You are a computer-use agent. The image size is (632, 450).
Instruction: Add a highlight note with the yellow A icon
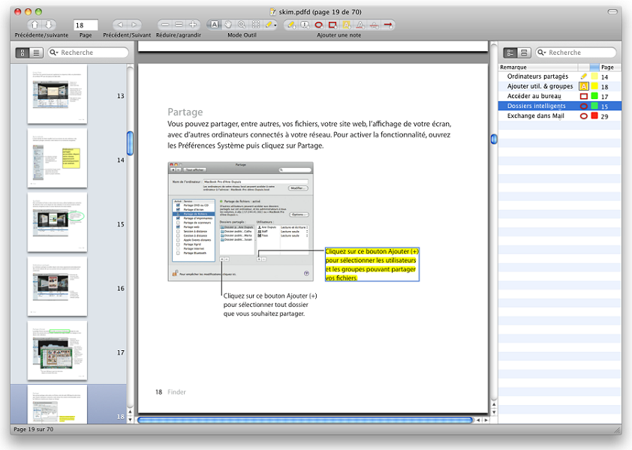(x=346, y=25)
